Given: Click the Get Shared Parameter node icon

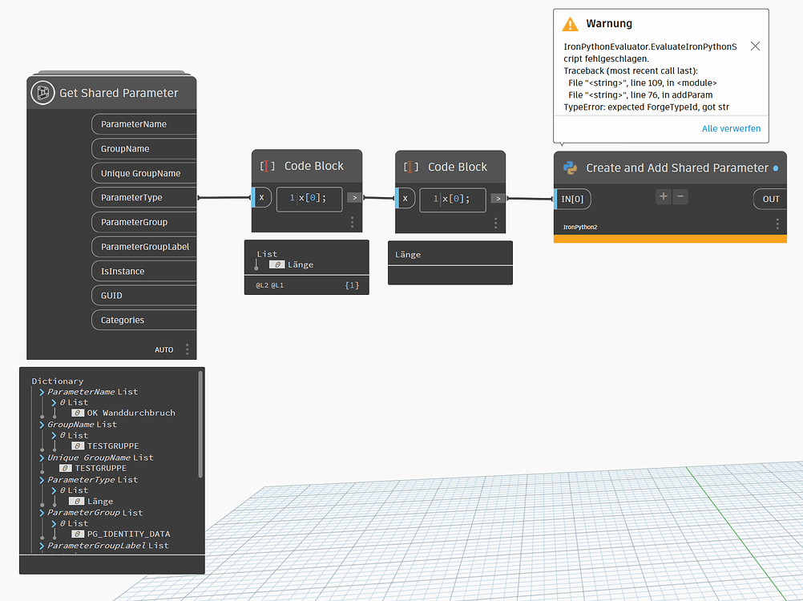Looking at the screenshot, I should click(42, 92).
